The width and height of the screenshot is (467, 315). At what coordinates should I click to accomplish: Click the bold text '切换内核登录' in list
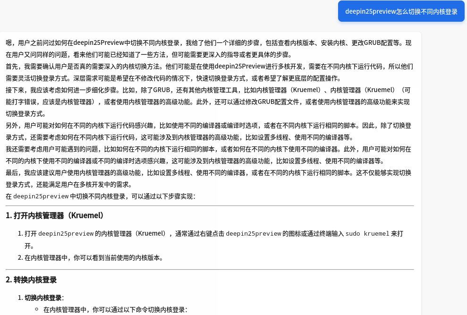(43, 298)
